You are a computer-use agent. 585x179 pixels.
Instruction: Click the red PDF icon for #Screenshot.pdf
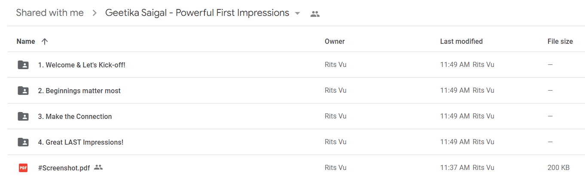23,168
